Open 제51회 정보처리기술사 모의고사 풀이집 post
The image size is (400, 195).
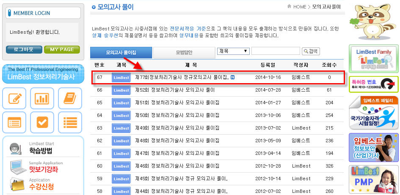177,103
